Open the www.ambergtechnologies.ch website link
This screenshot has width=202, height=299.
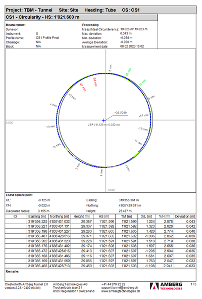[x=121, y=291]
